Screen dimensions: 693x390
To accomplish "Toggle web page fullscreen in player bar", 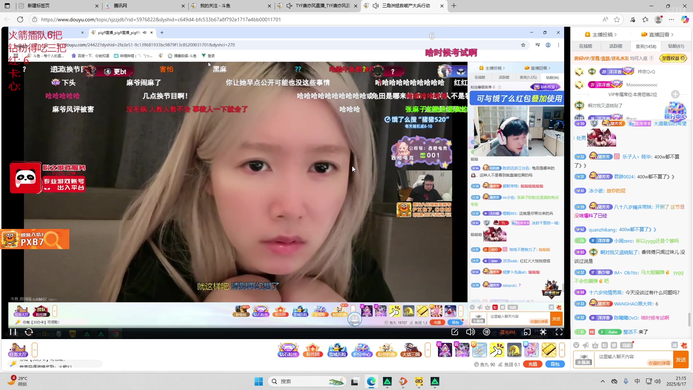I will click(x=543, y=332).
